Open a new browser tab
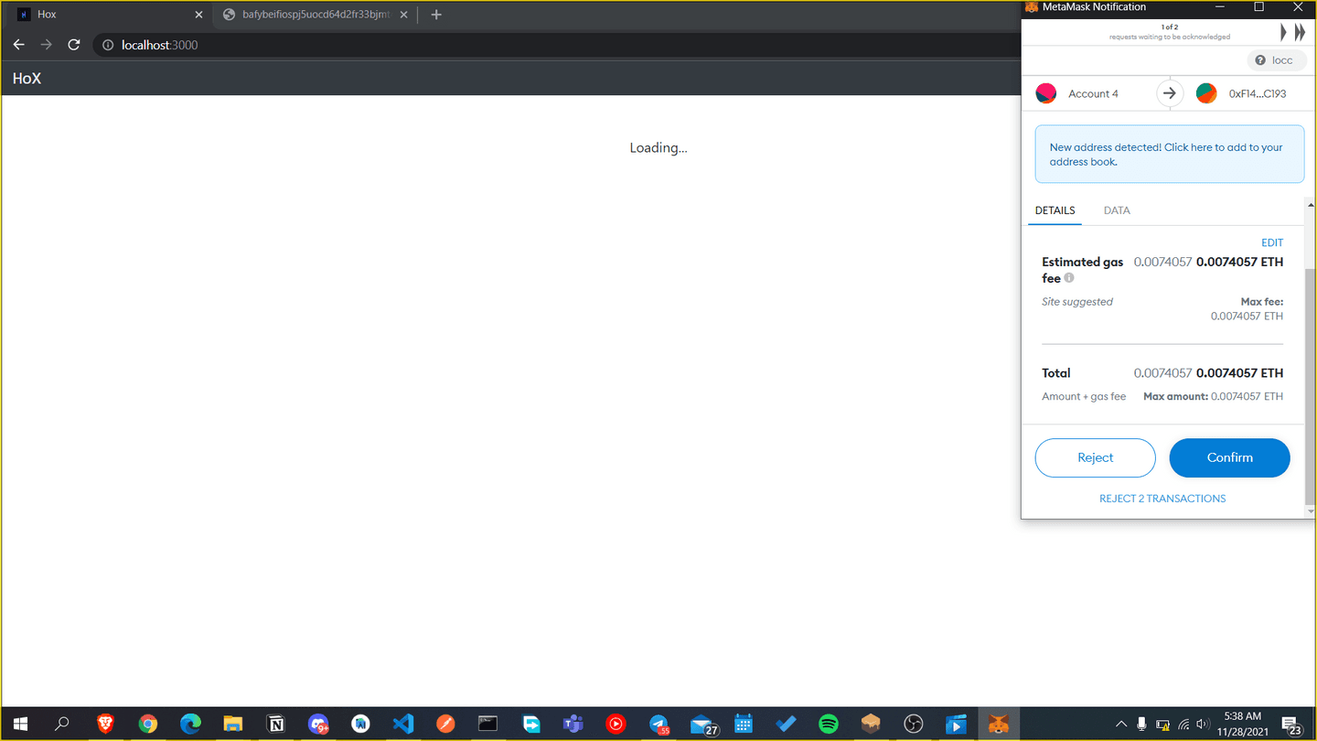The height and width of the screenshot is (741, 1317). [436, 15]
